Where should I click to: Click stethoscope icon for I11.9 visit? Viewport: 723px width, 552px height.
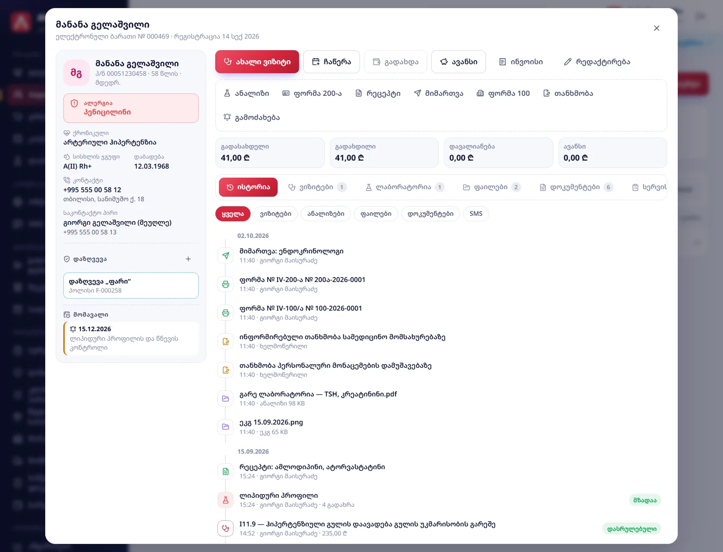click(x=225, y=528)
